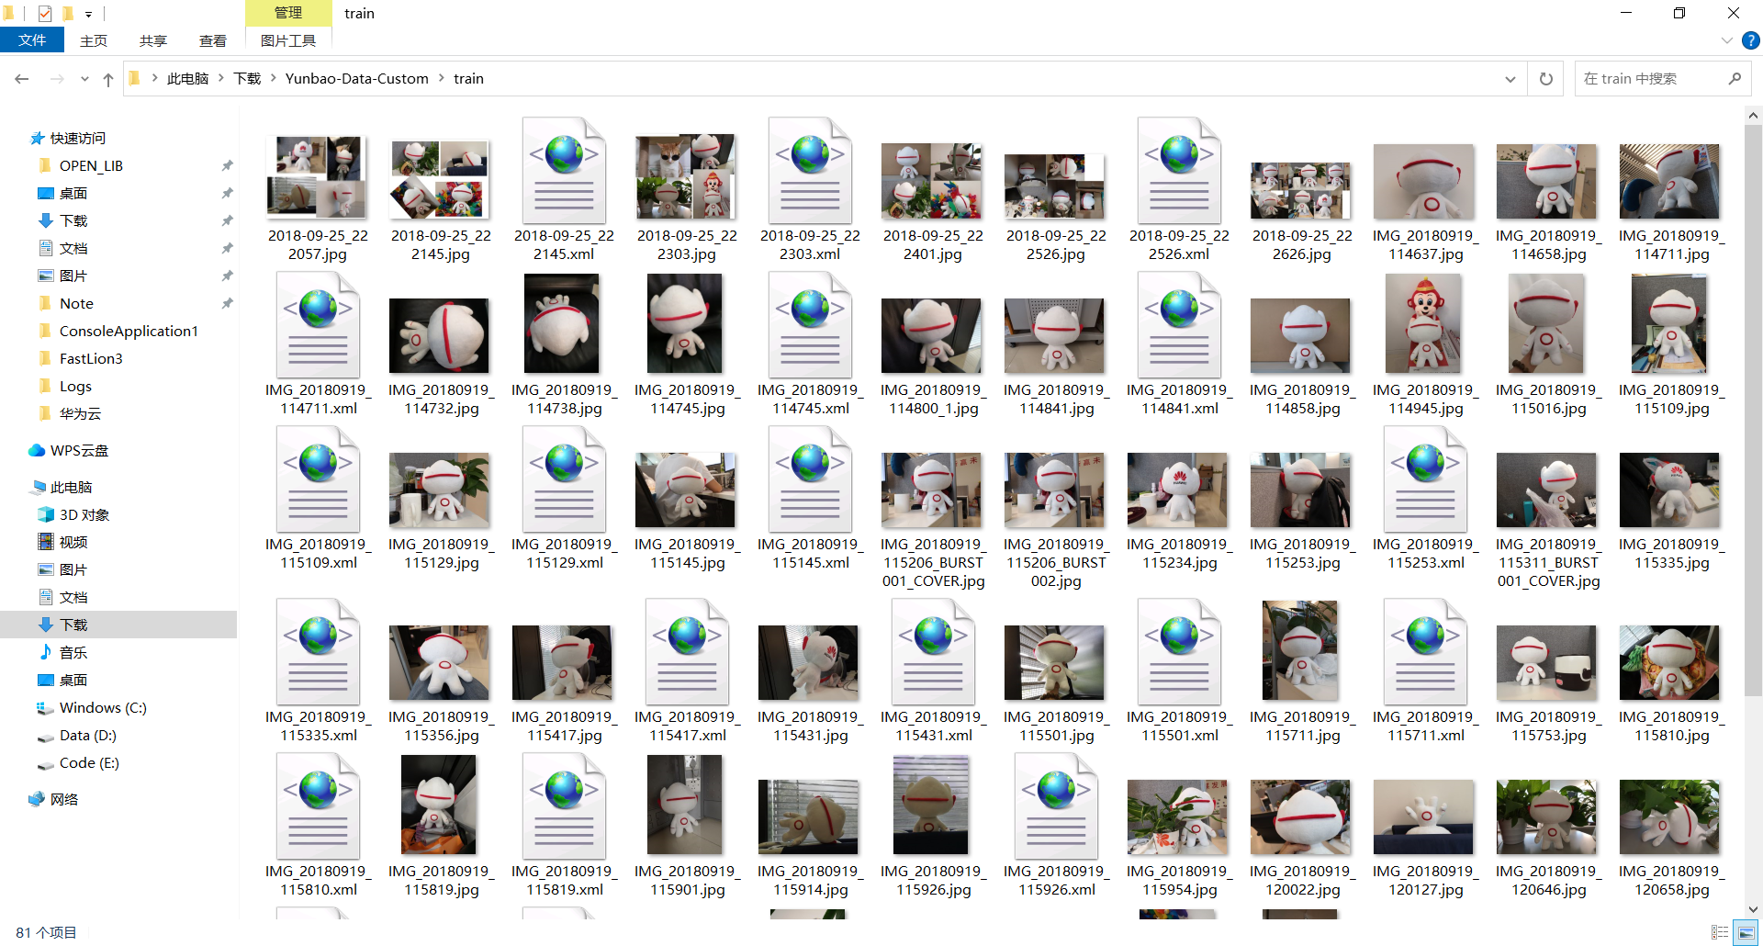Click the 管理 contextual tab

click(x=288, y=13)
